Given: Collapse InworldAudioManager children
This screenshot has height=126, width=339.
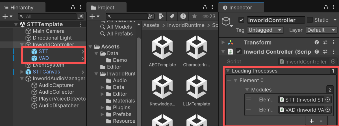Looking at the screenshot, I should (22, 79).
